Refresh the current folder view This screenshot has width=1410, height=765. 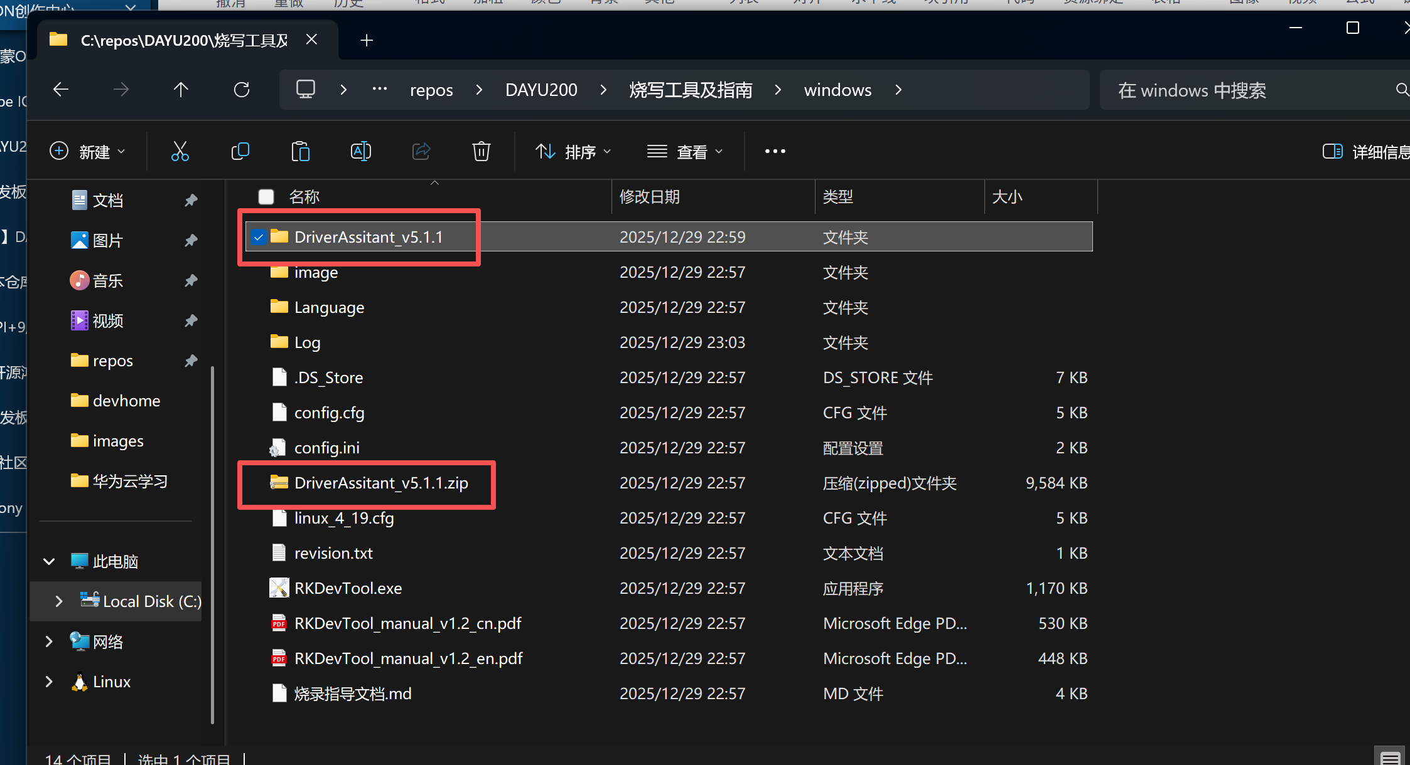[242, 90]
